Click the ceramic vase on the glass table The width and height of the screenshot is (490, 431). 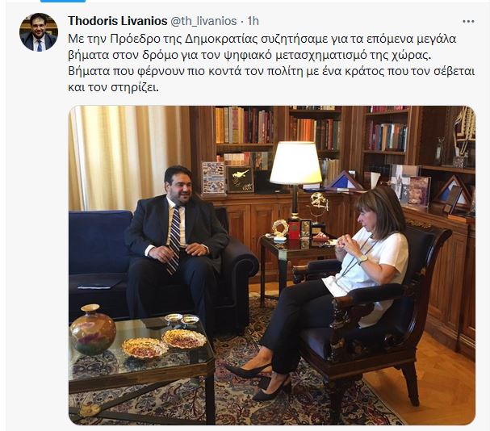[93, 329]
